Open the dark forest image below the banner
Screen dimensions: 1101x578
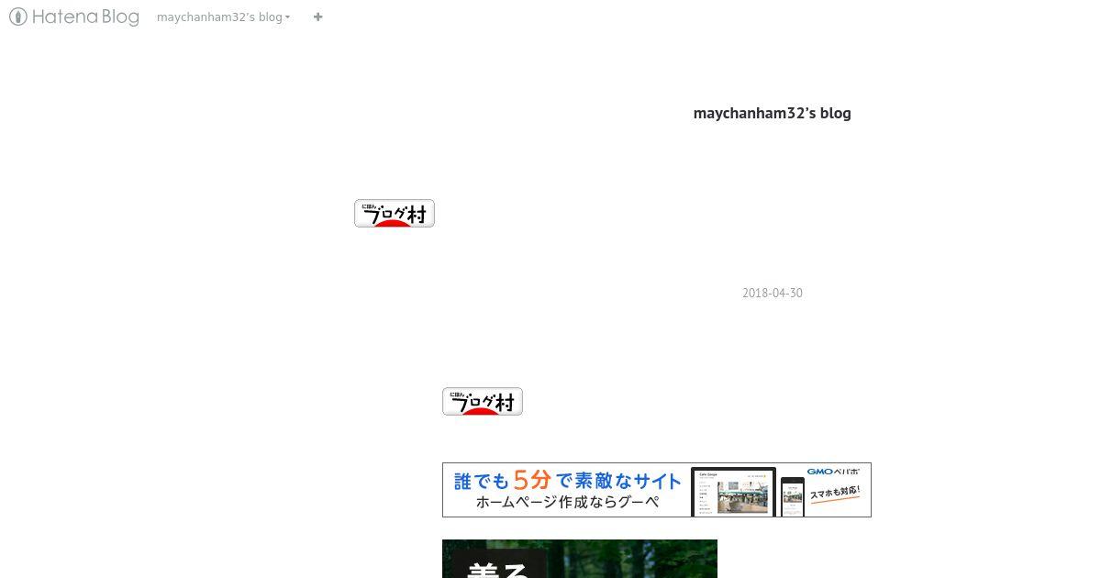pos(580,559)
